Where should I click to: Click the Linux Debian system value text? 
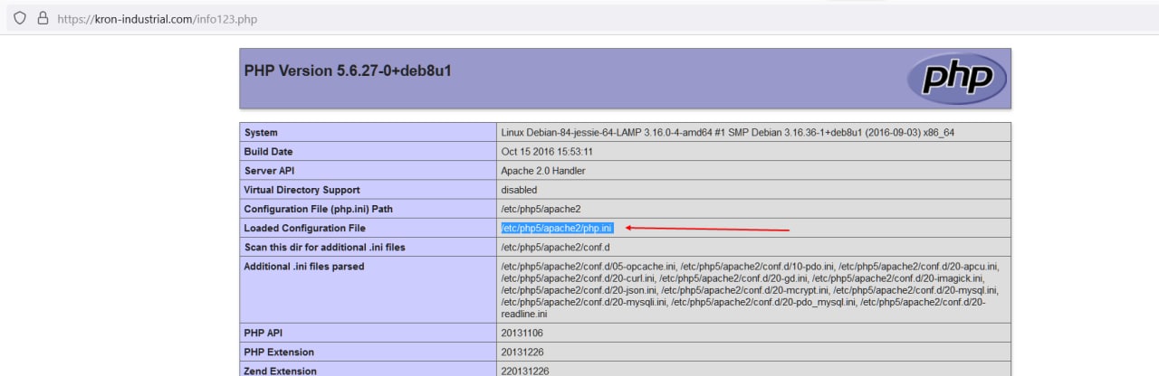[x=727, y=133]
